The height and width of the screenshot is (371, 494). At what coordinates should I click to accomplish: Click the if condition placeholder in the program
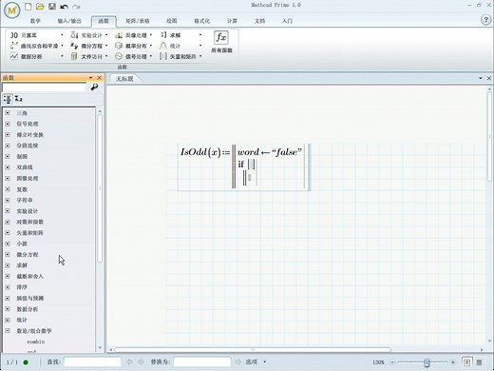[x=251, y=164]
